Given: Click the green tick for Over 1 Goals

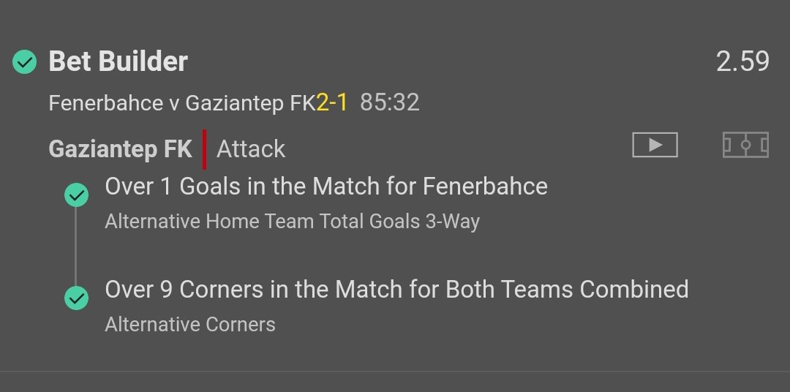Looking at the screenshot, I should coord(76,195).
